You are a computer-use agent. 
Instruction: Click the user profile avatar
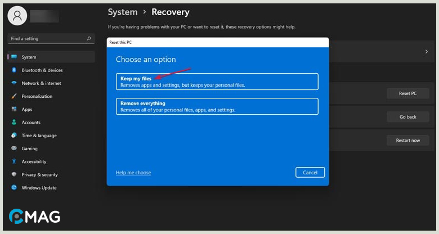pyautogui.click(x=17, y=16)
